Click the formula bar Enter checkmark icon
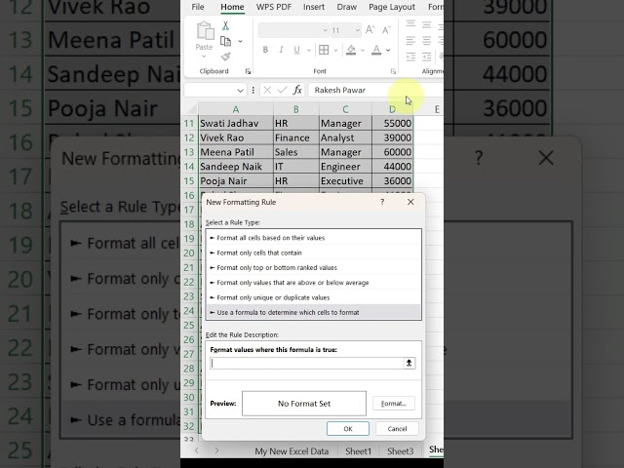Screen dimensions: 624x468 pyautogui.click(x=282, y=90)
